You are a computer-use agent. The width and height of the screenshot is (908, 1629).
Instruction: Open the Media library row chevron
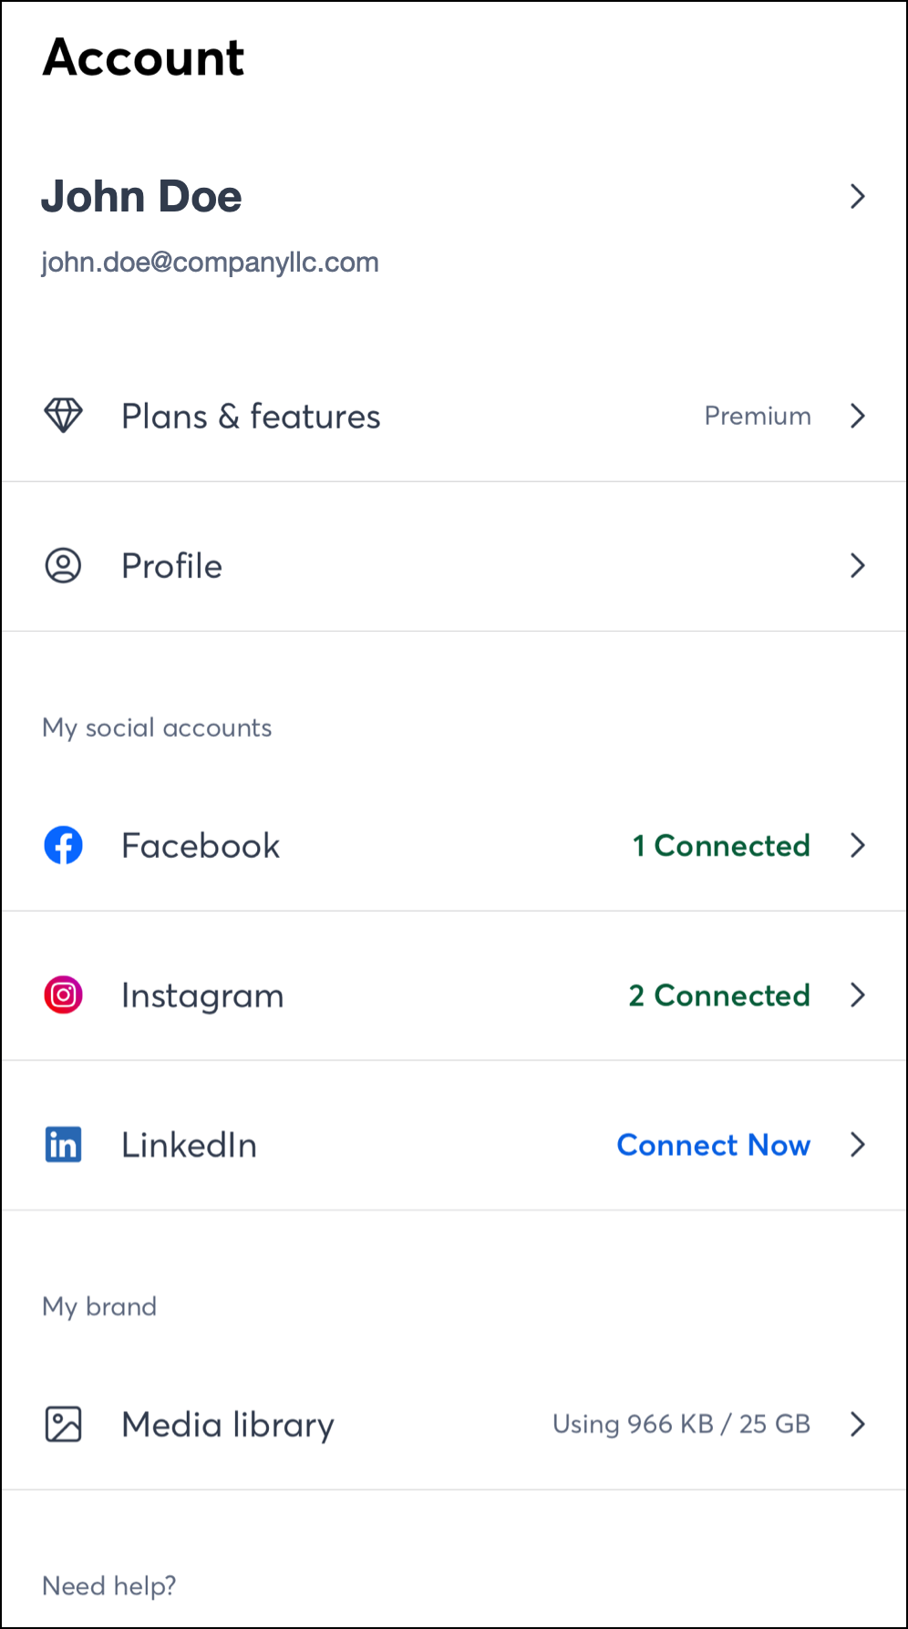857,1424
